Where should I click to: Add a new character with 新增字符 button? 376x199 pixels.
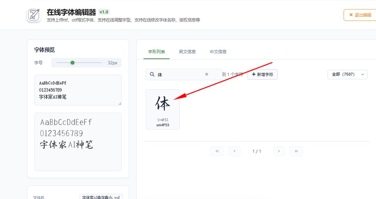tap(262, 74)
